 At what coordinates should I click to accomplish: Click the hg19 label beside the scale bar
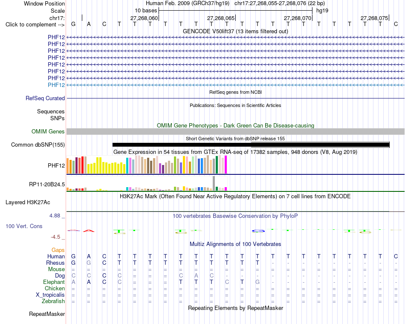tap(322, 11)
